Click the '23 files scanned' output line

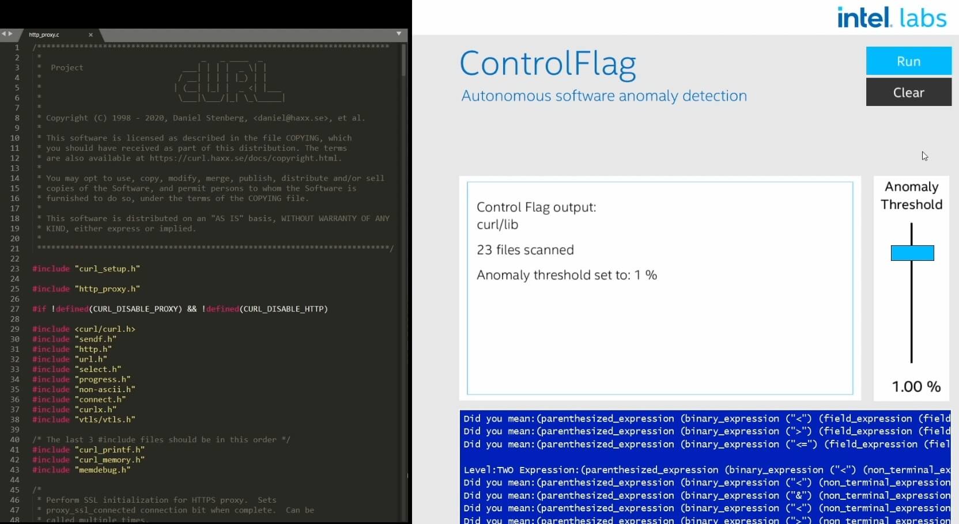coord(525,250)
